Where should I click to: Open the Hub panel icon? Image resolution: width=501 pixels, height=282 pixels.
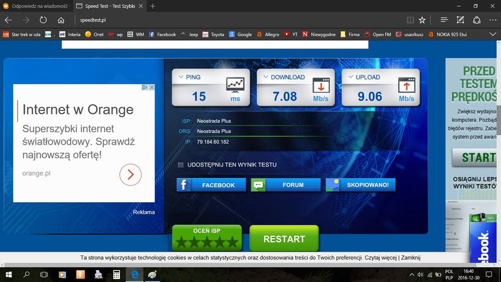(444, 20)
